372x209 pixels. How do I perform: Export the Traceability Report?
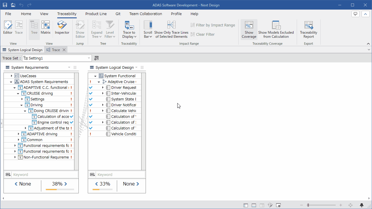pyautogui.click(x=309, y=30)
